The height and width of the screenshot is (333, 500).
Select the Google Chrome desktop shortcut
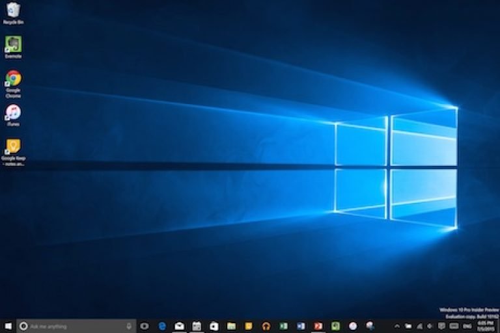pos(13,79)
